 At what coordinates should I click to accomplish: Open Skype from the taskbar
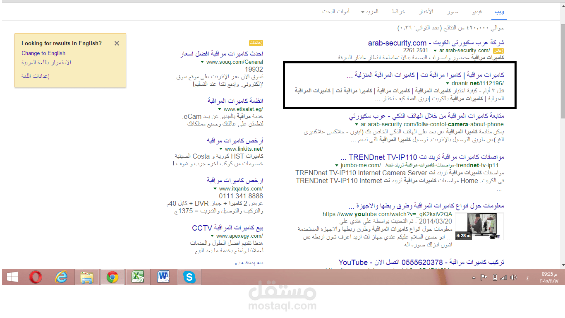pos(189,277)
